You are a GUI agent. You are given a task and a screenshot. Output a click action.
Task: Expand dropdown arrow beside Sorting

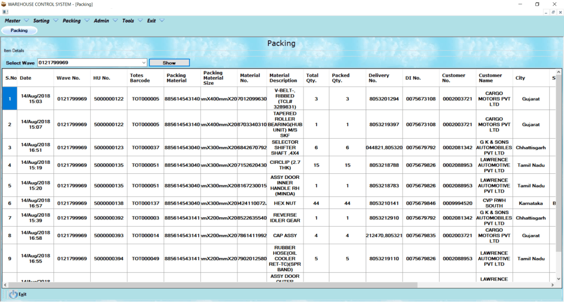coord(56,20)
